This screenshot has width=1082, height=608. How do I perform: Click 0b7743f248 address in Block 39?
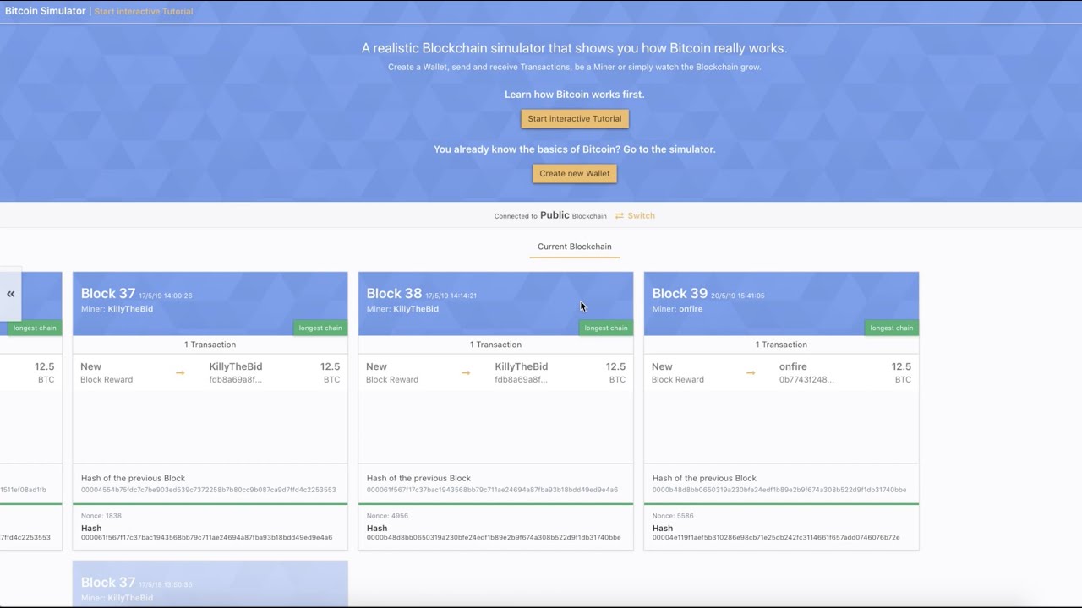pyautogui.click(x=806, y=380)
